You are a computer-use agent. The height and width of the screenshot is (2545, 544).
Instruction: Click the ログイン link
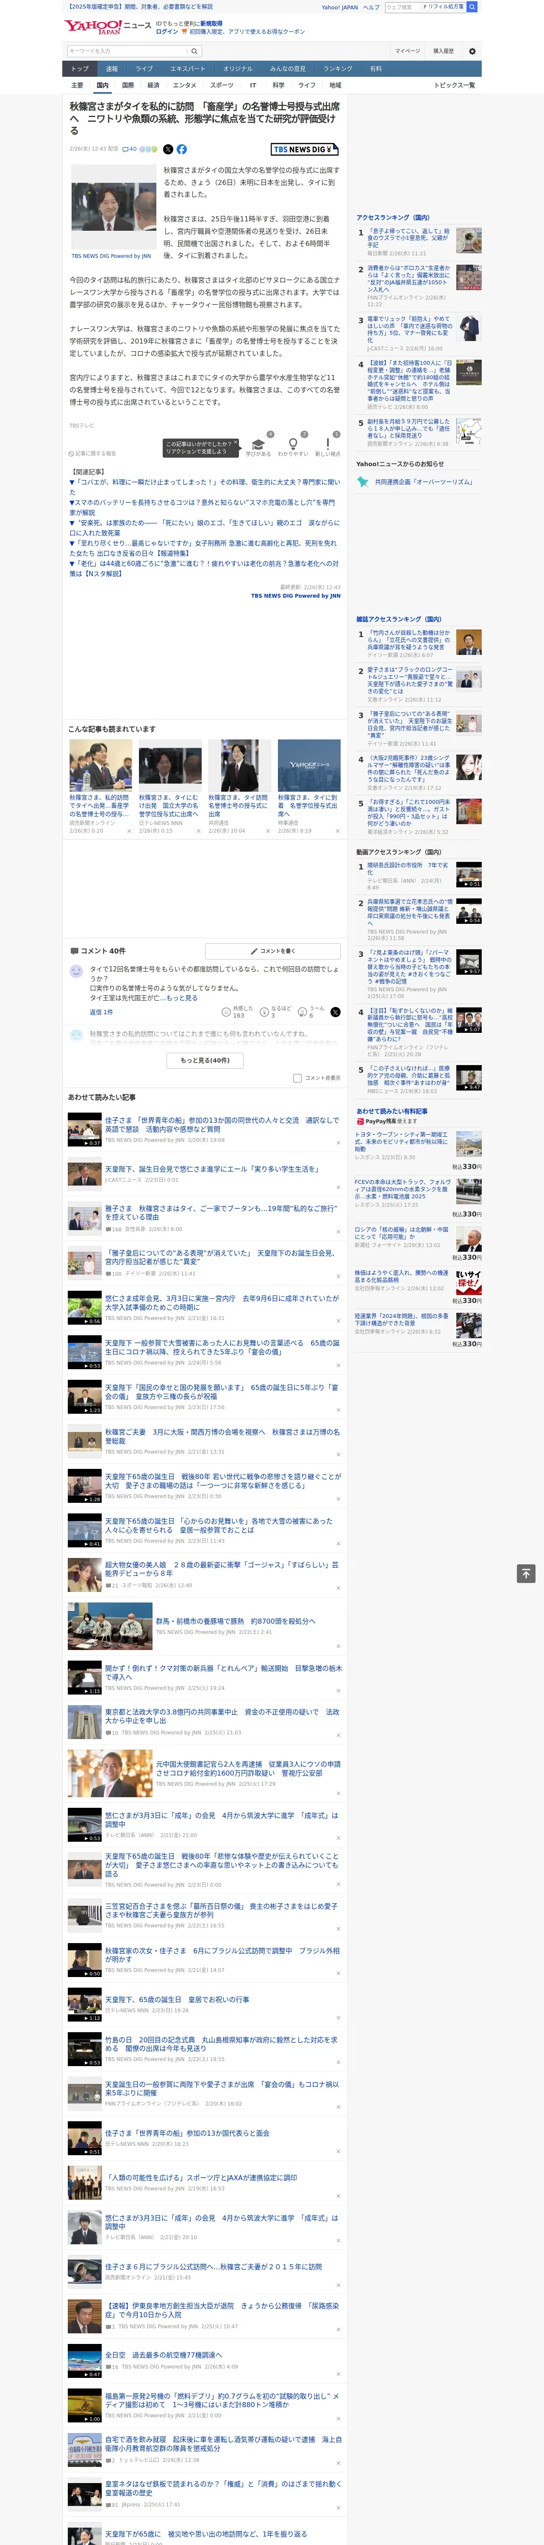pos(167,32)
